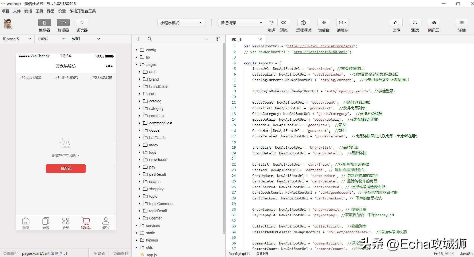Image resolution: width=474 pixels, height=257 pixels.
Task: Click the upload icon
Action: tap(396, 23)
